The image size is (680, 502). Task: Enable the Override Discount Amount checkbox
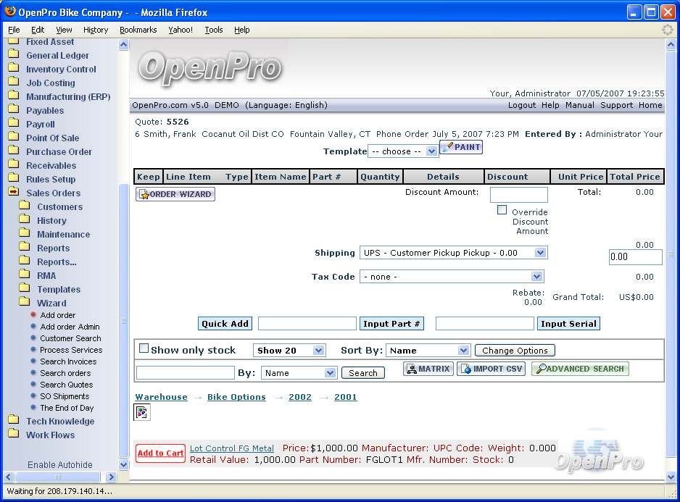[x=502, y=210]
